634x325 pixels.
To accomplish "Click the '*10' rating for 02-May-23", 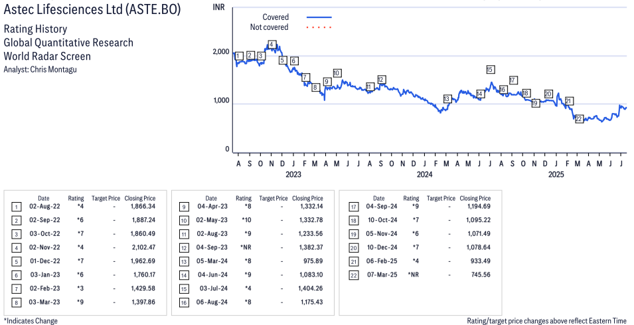I will coord(247,220).
